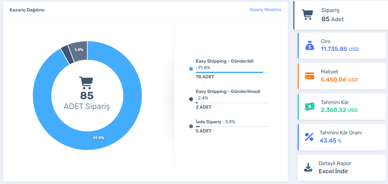
Task: Click the 91.8% Gönderildi progress bar
Action: (x=229, y=72)
